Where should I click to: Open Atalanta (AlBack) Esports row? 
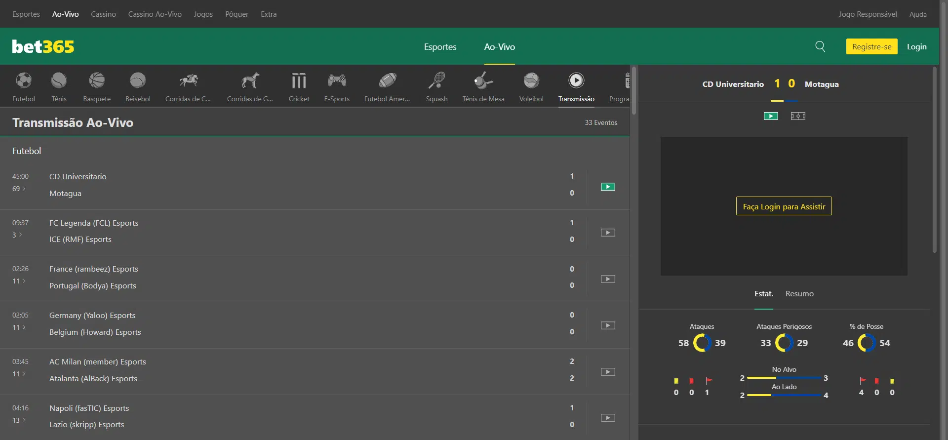[93, 379]
